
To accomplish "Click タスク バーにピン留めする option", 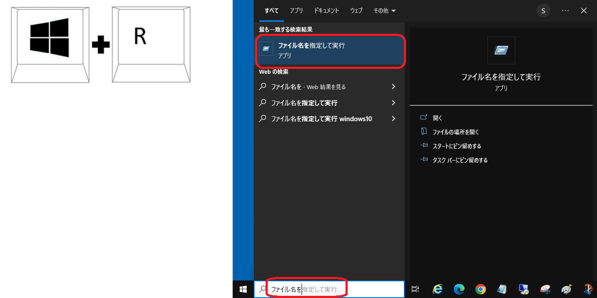I will click(x=460, y=160).
